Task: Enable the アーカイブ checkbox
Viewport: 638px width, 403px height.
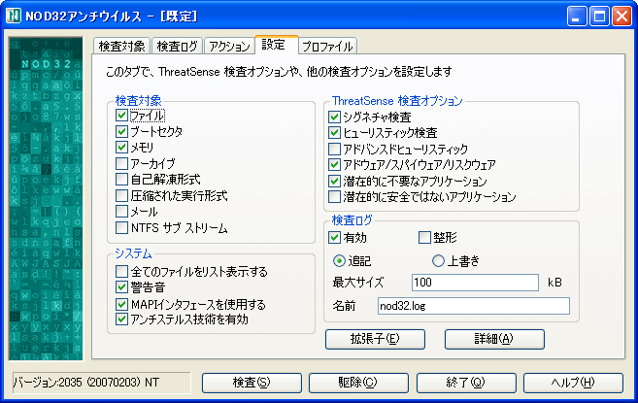Action: [x=121, y=163]
